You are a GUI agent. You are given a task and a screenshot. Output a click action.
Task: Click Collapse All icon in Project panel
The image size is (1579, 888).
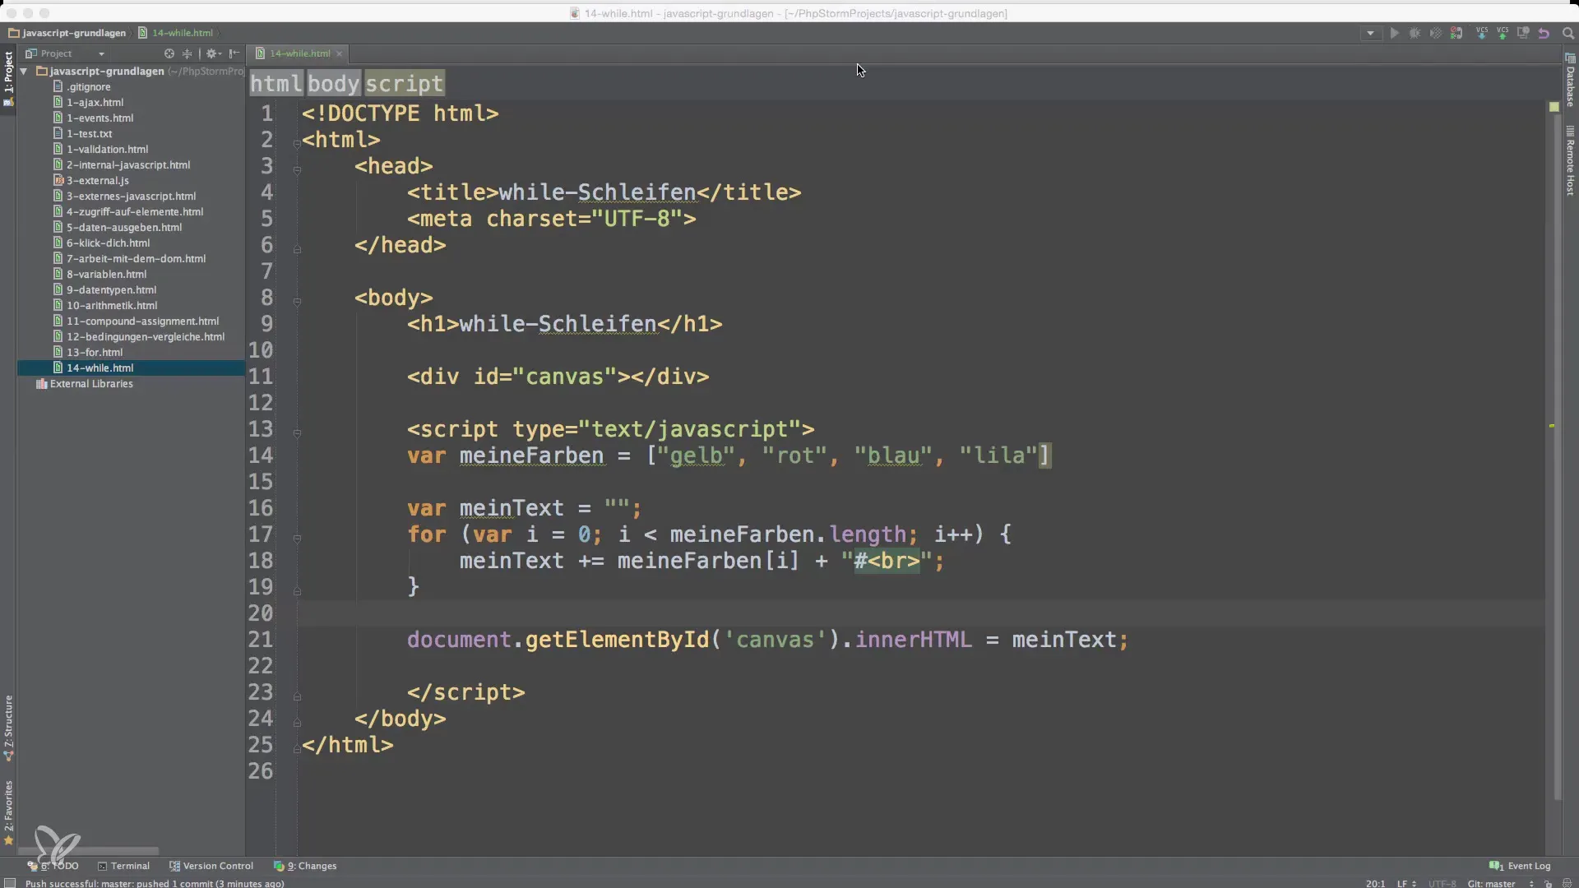click(188, 53)
